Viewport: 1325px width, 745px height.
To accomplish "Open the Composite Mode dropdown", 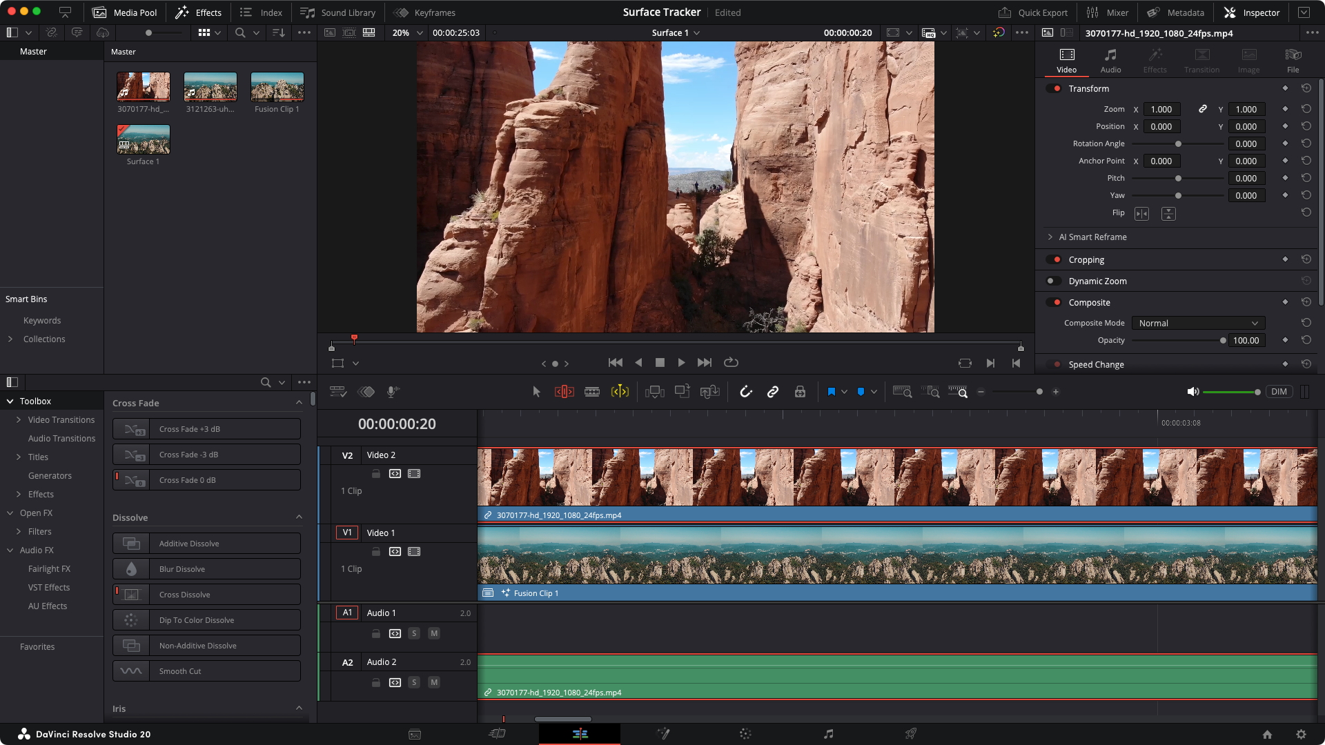I will 1199,324.
